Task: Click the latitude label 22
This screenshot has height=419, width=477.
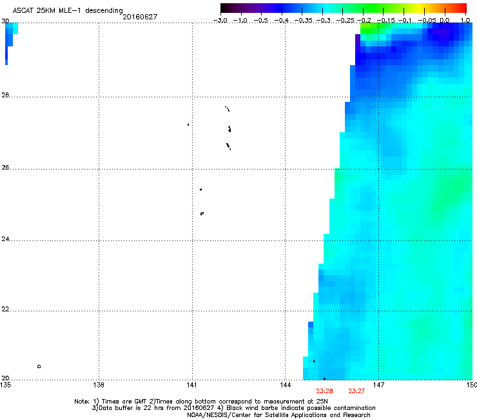Action: (x=5, y=309)
